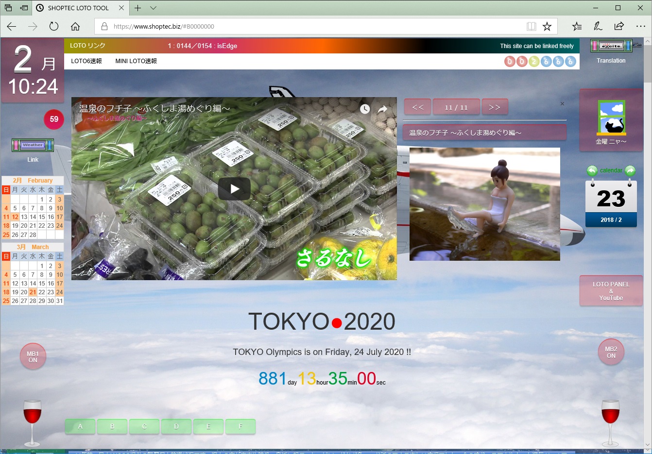Click the green B button
This screenshot has height=454, width=652.
click(112, 426)
